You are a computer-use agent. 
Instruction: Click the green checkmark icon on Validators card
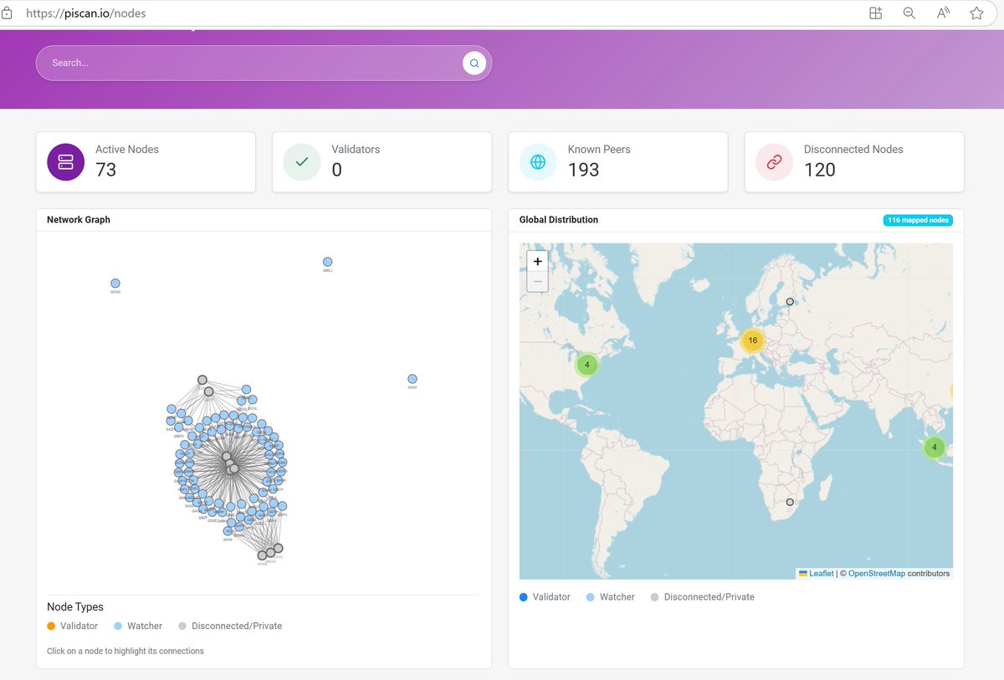pos(302,161)
